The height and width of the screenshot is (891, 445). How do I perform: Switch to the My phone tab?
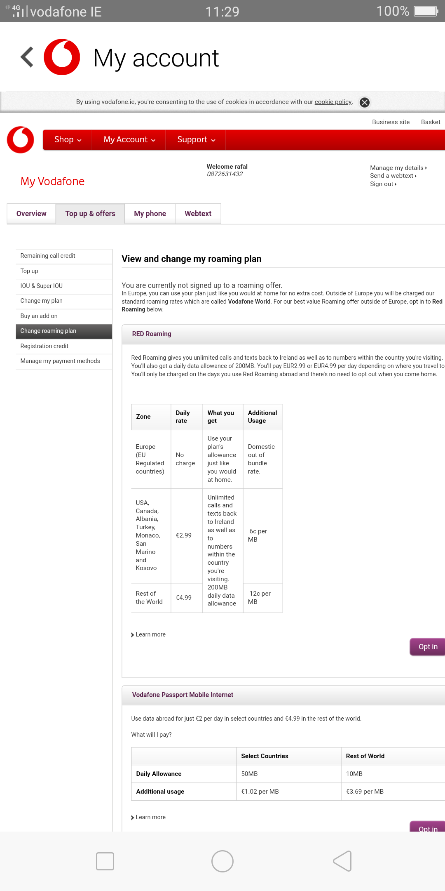pyautogui.click(x=150, y=214)
